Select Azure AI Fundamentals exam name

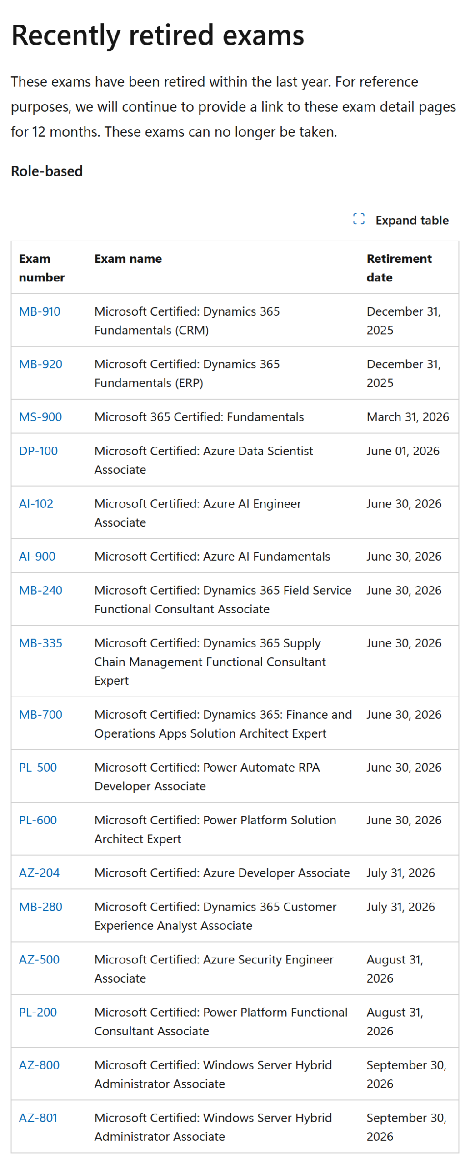(x=212, y=556)
